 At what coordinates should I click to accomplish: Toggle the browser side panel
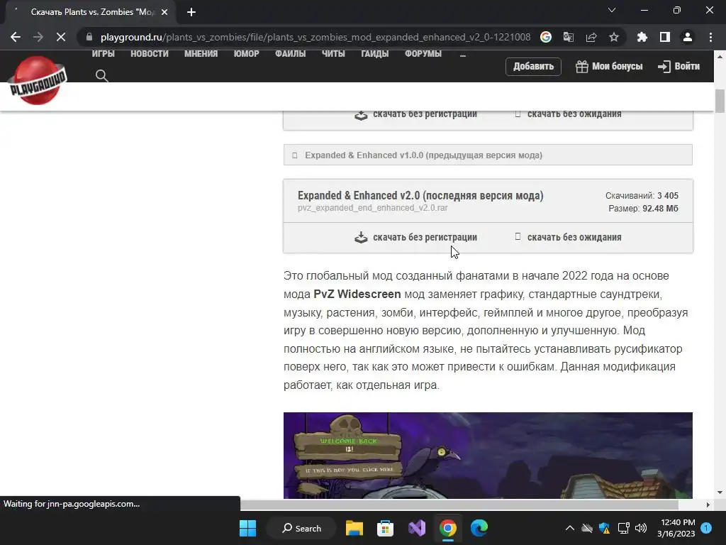coord(665,37)
